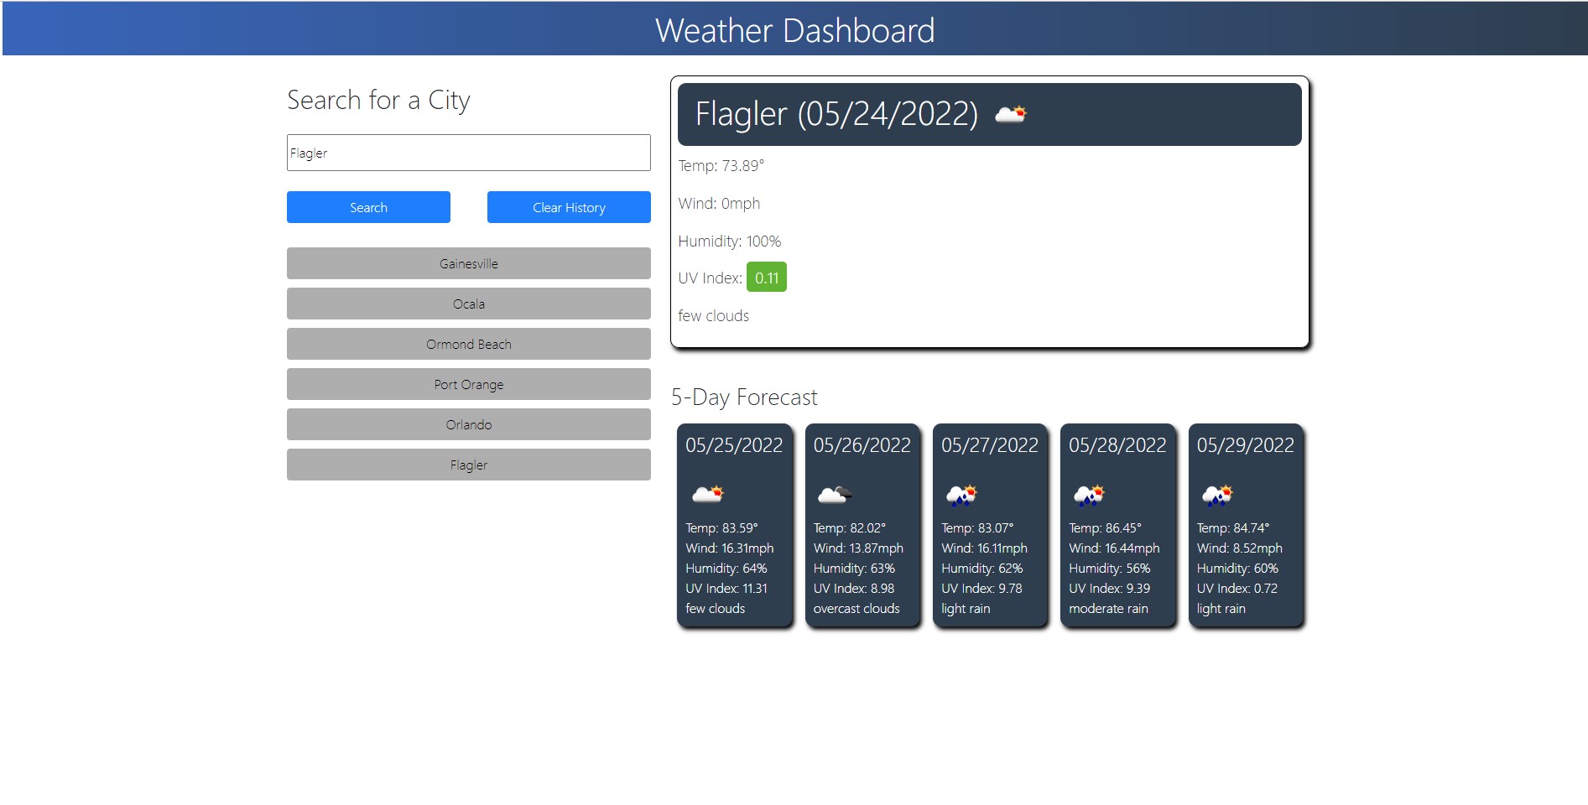Click the Weather Dashboard header title
This screenshot has height=805, width=1588.
point(794,30)
